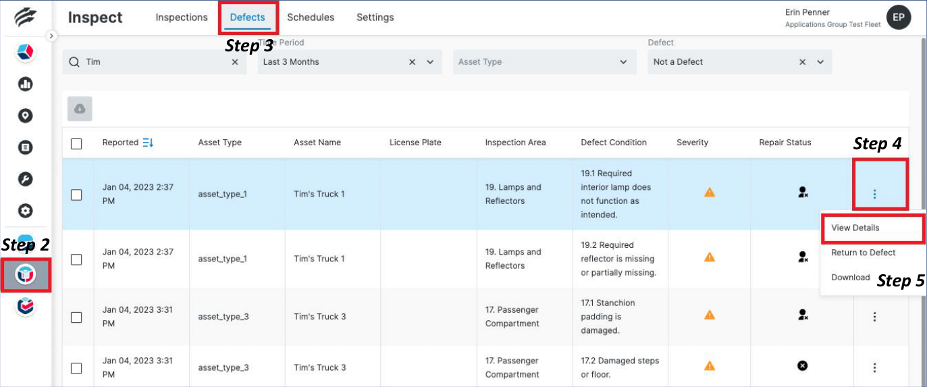This screenshot has height=387, width=927.
Task: Open the Inspect app in the sidebar
Action: coord(26,275)
